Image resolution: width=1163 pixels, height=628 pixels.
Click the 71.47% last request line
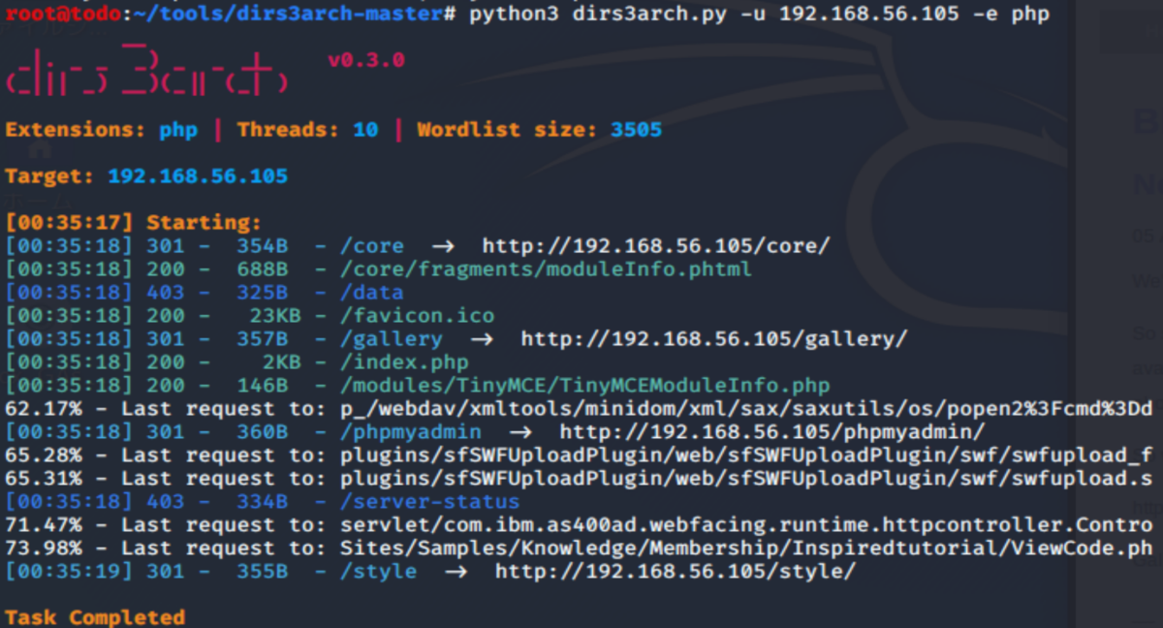[x=580, y=525]
